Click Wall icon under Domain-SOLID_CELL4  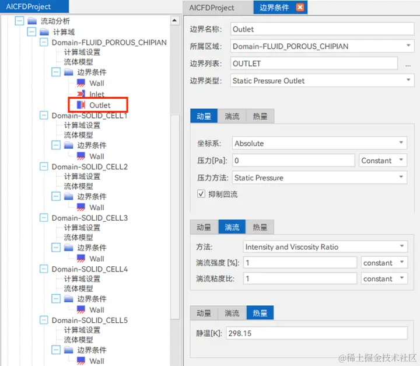[81, 310]
